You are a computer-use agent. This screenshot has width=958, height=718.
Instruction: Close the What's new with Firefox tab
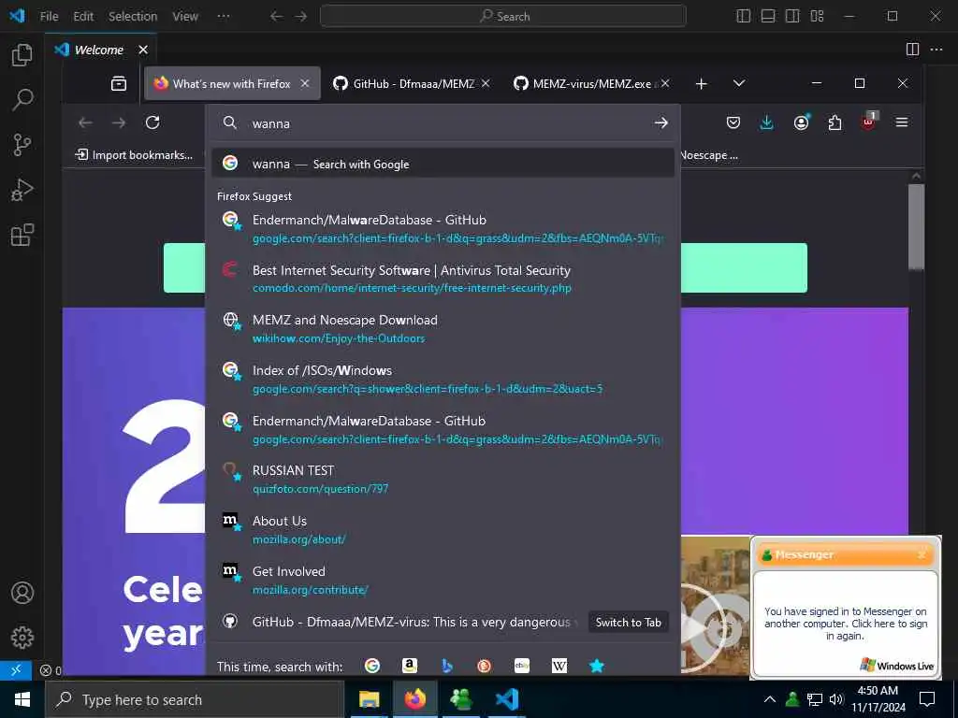coord(305,83)
